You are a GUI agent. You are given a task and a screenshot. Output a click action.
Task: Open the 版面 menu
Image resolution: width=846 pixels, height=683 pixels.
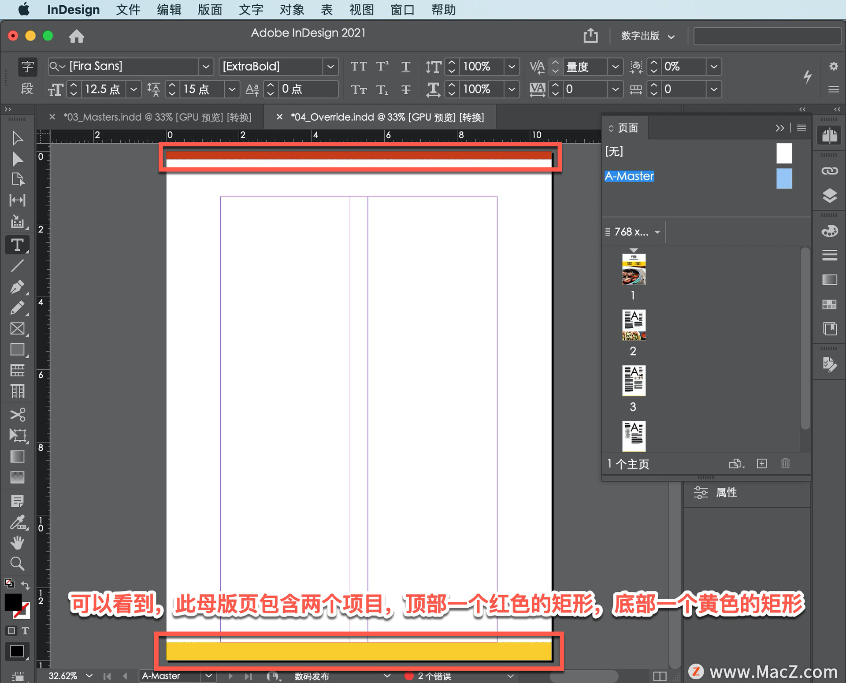(210, 9)
